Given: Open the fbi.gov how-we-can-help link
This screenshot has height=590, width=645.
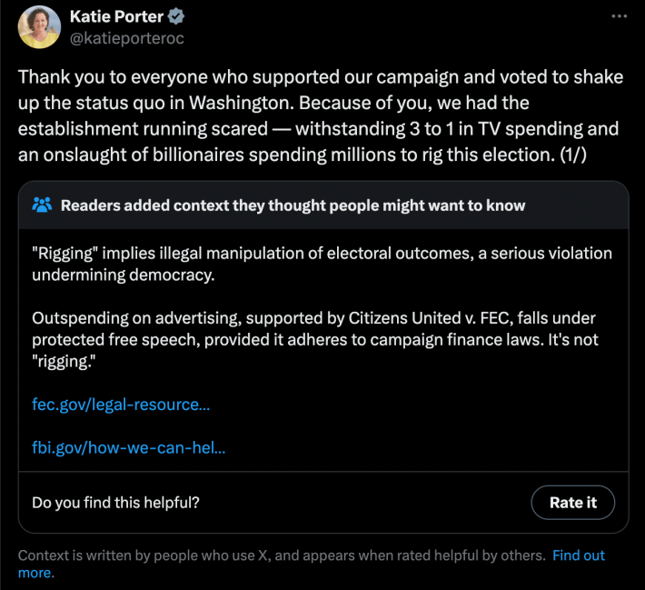Looking at the screenshot, I should coord(128,447).
